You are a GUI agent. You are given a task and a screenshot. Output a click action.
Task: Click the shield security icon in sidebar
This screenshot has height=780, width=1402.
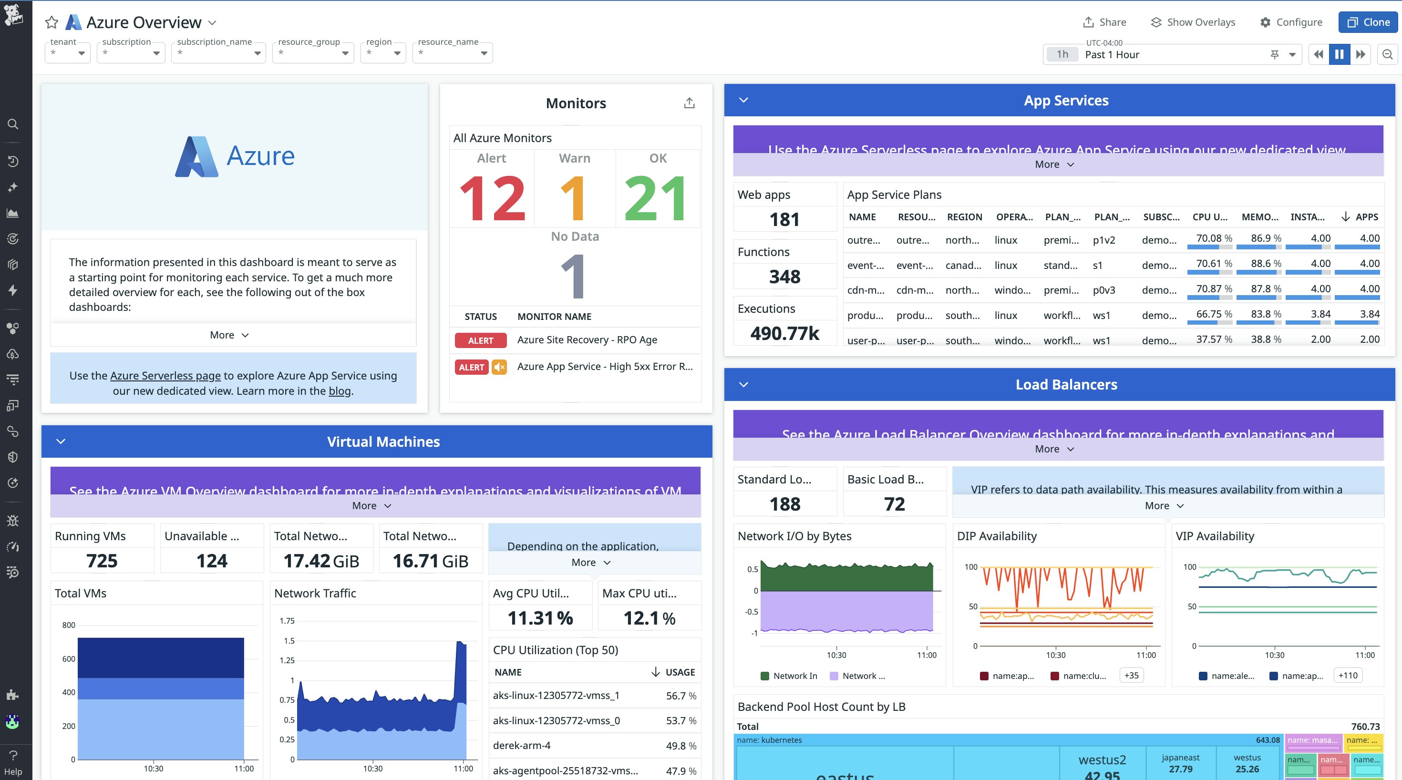click(13, 457)
